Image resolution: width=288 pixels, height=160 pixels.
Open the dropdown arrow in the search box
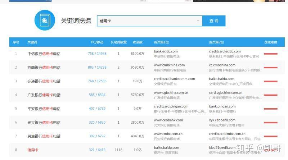198,21
